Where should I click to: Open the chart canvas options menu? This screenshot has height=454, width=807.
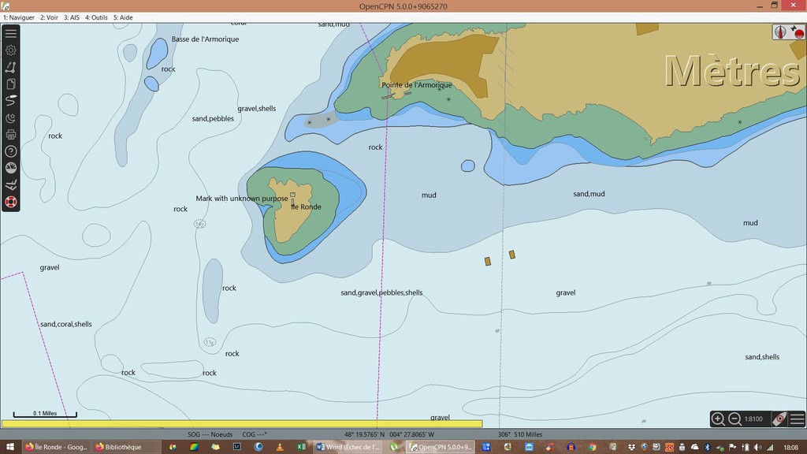(x=798, y=419)
